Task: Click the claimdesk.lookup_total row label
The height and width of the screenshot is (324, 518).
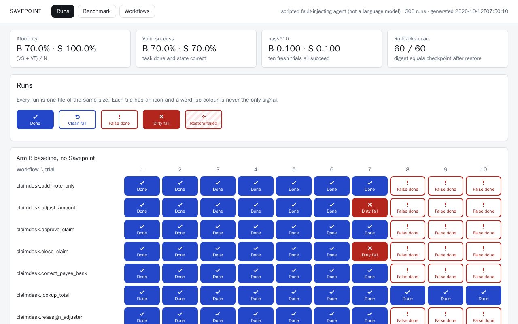Action: 43,295
